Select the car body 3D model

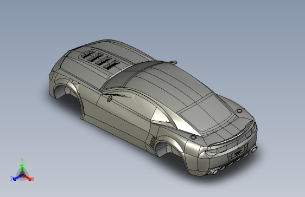153,108
